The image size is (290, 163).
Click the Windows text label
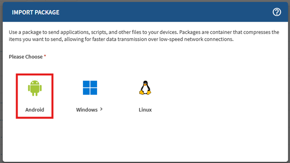[87, 110]
